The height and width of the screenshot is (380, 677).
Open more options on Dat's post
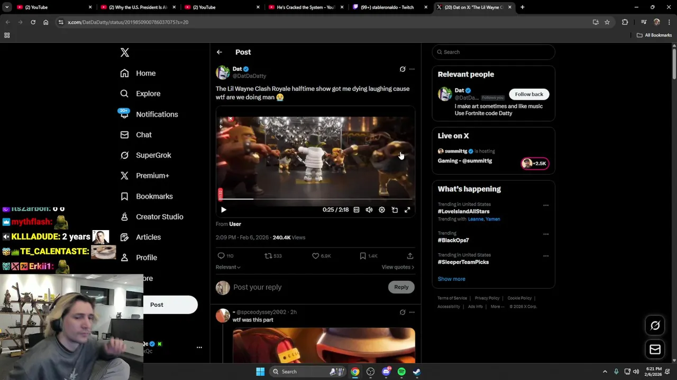point(412,69)
